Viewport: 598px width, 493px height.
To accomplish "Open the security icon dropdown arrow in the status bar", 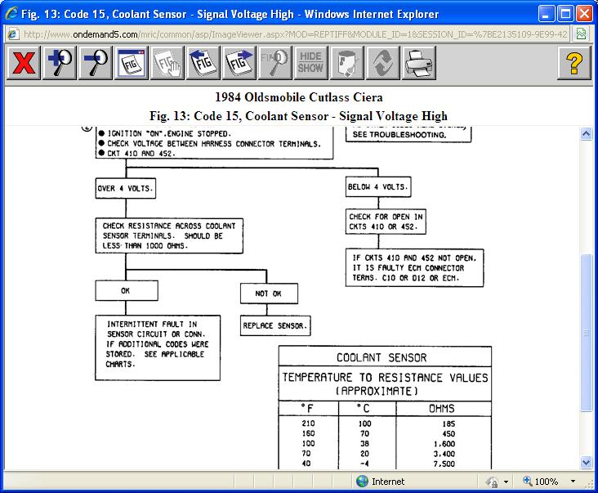I will pos(506,482).
